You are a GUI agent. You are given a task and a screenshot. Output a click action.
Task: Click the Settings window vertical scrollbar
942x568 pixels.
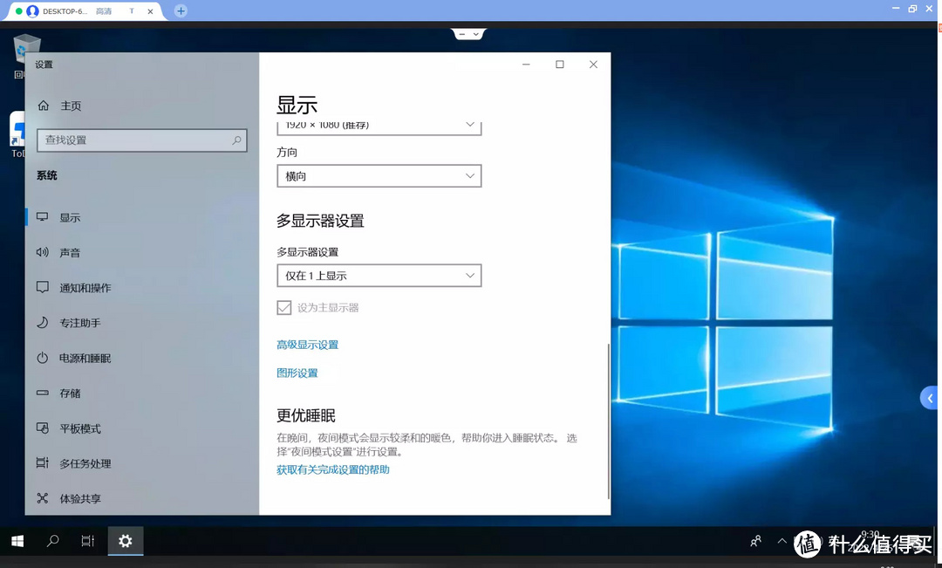[x=609, y=421]
